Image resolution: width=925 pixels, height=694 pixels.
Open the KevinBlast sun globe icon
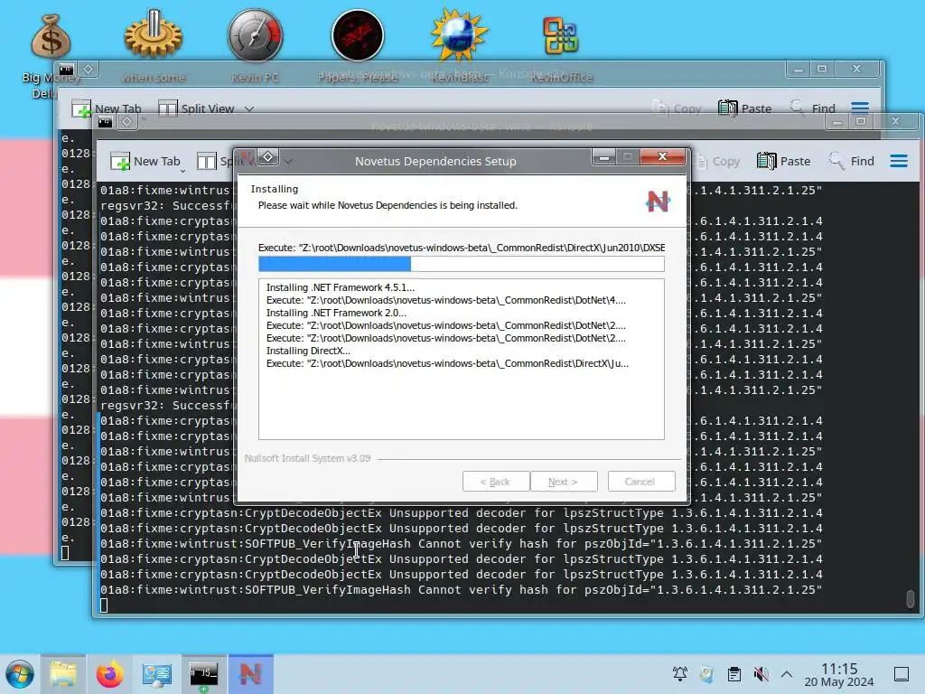459,35
